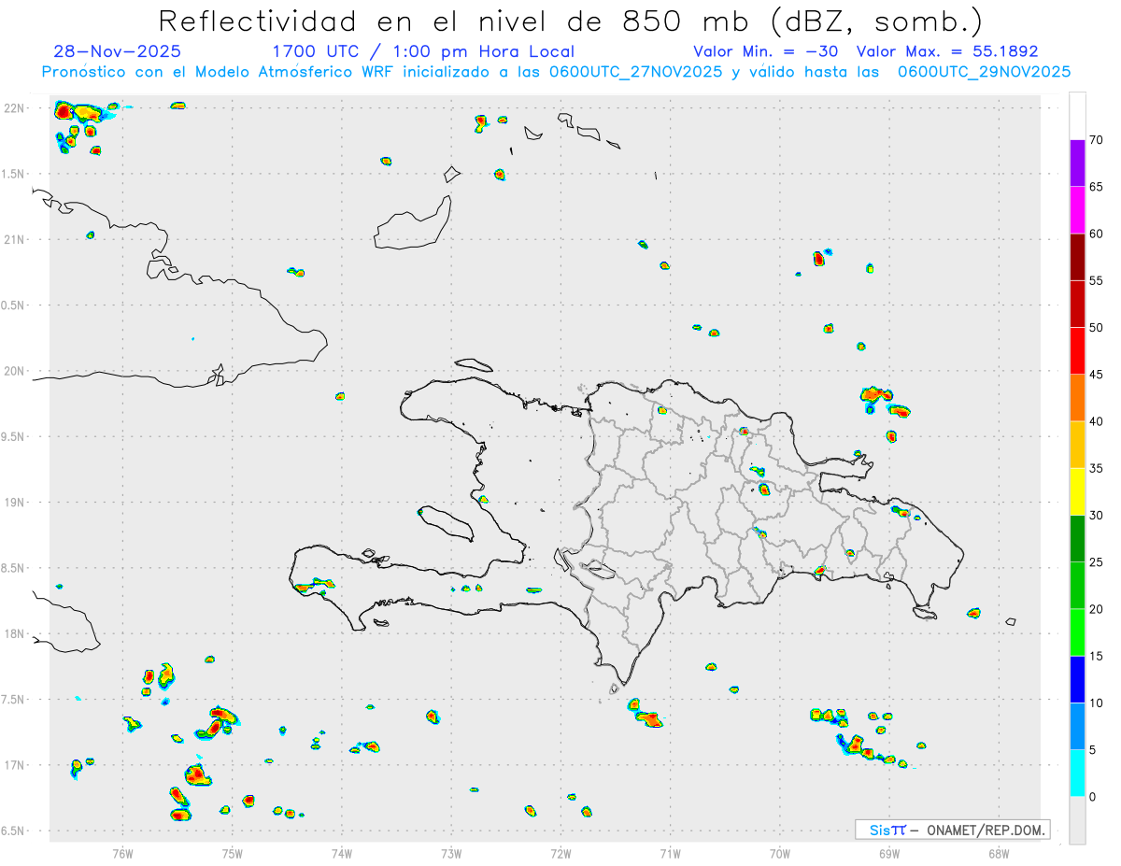This screenshot has width=1121, height=866.
Task: Click the longitude axis label '70W'
Action: 780,853
